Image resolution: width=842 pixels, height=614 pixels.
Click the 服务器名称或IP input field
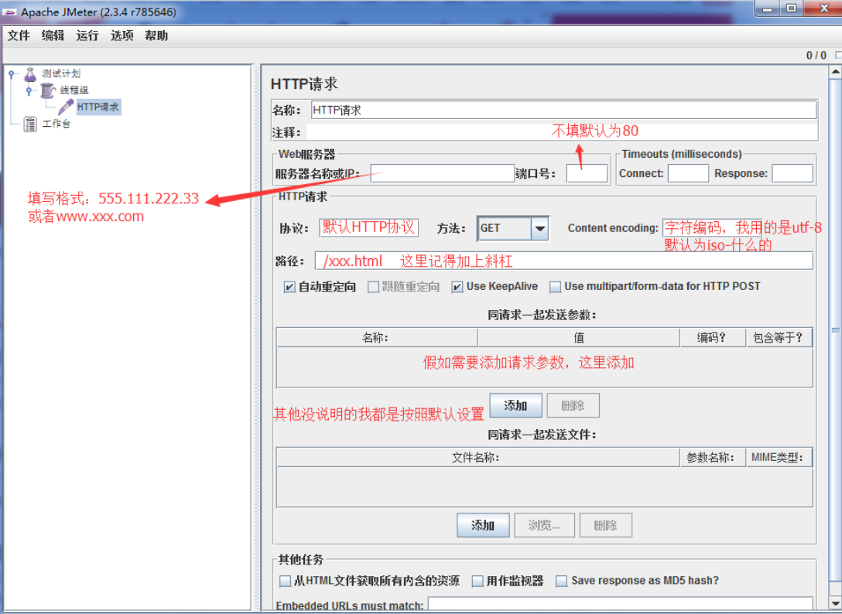pos(442,173)
